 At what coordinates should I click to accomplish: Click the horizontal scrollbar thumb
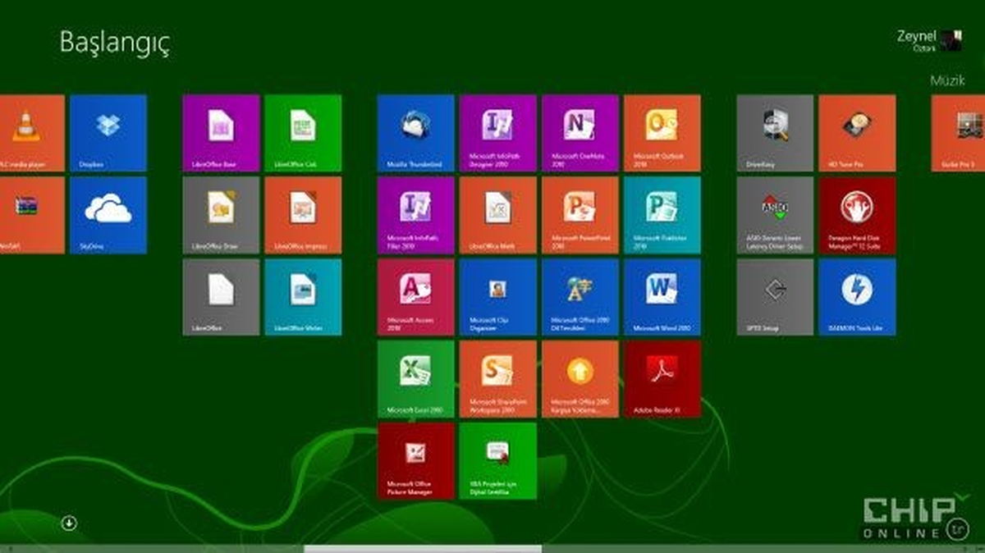point(423,549)
